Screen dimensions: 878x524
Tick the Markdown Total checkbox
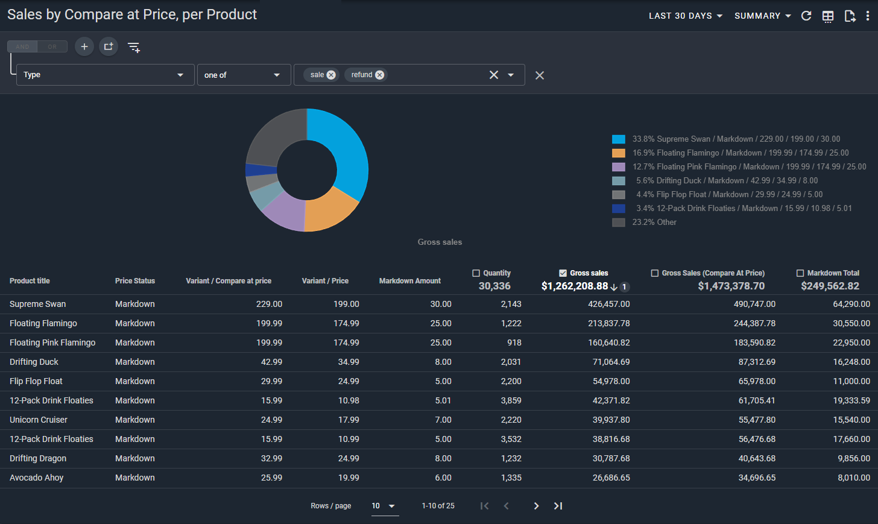coord(800,273)
